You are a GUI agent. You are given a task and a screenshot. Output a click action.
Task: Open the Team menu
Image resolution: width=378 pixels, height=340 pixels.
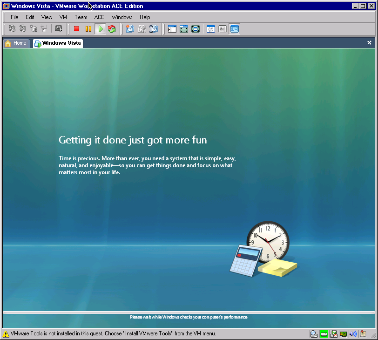tap(81, 17)
